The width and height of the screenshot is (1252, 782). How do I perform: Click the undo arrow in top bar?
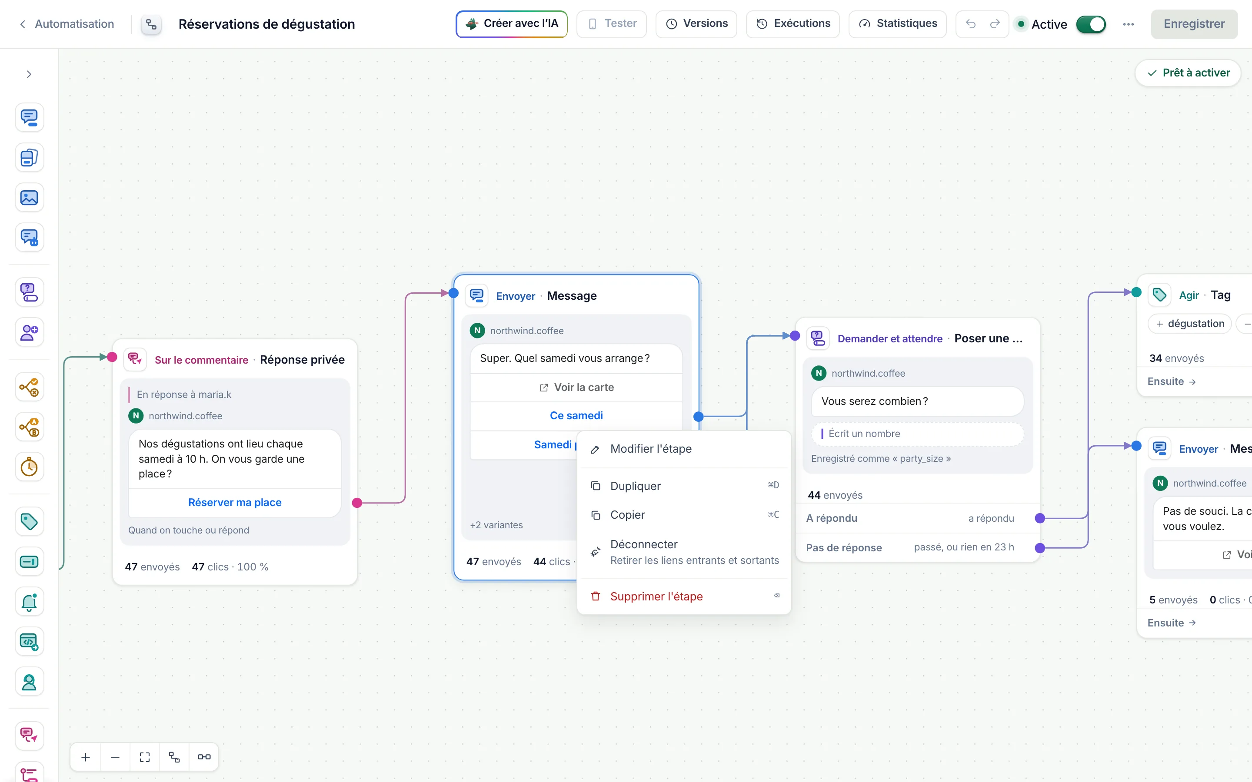pos(971,24)
